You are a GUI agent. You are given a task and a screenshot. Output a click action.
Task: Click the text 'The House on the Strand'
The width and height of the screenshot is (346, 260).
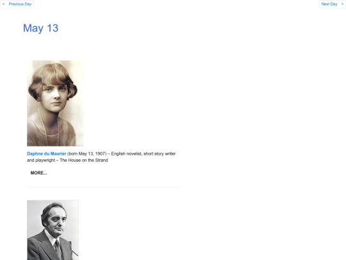tap(84, 160)
